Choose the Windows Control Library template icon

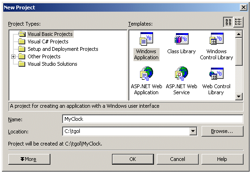point(217,39)
